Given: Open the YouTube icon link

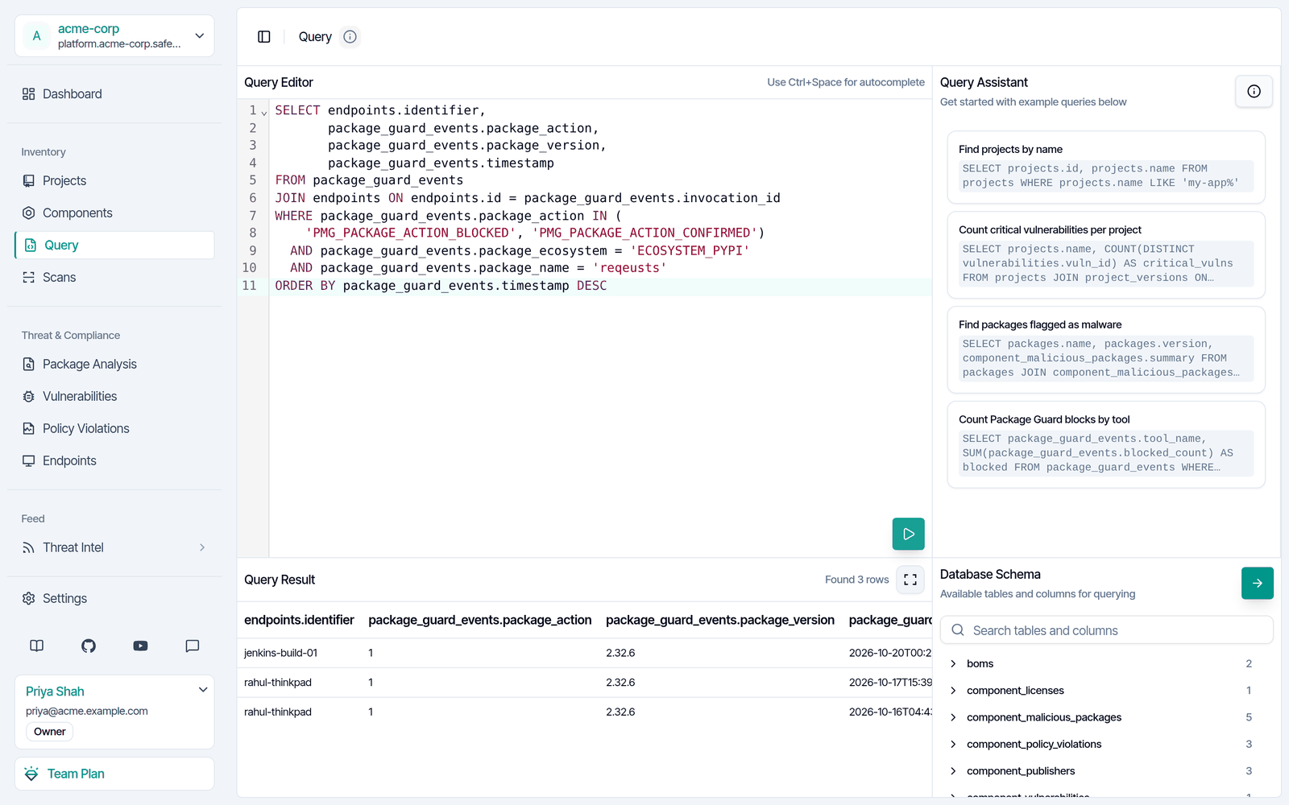Looking at the screenshot, I should (140, 646).
